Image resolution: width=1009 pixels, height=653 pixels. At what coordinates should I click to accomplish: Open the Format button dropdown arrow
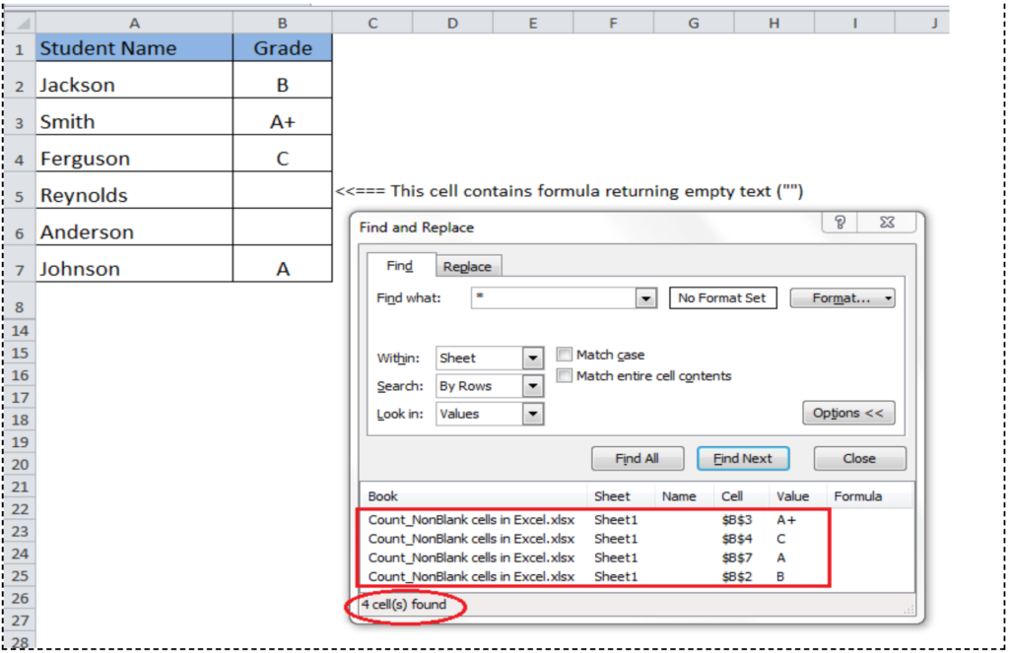tap(886, 297)
